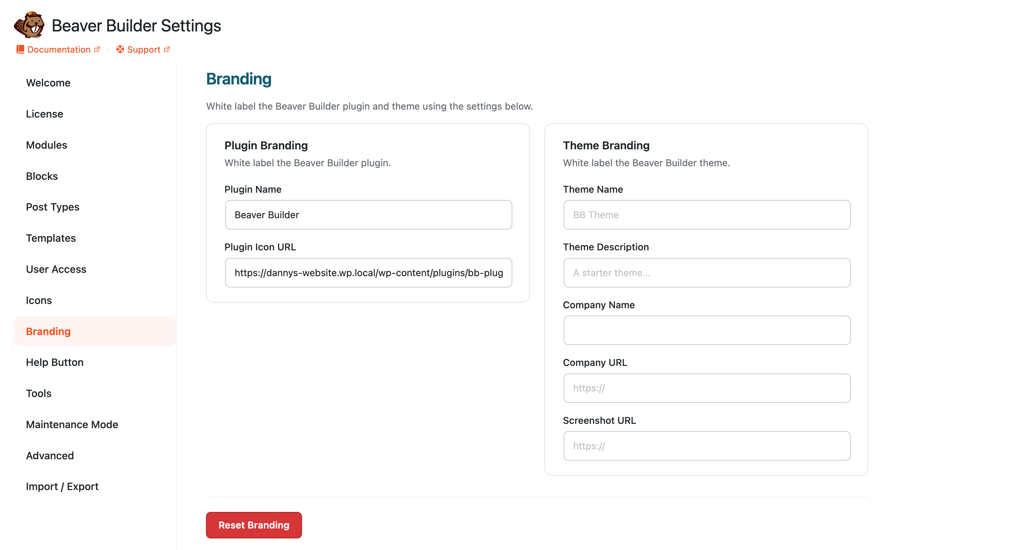Click the Company URL label
This screenshot has width=1010, height=550.
point(595,363)
